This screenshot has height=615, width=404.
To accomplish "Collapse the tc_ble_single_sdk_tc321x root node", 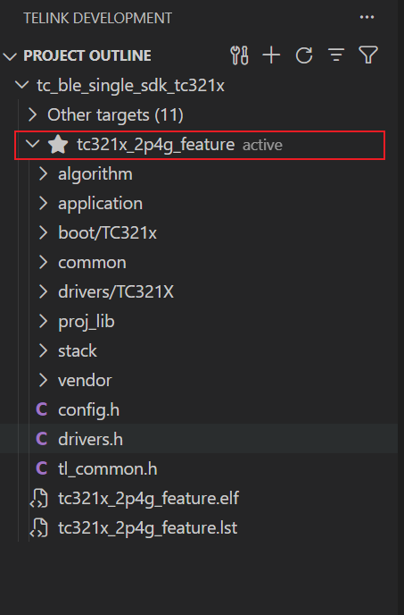I will (x=21, y=84).
